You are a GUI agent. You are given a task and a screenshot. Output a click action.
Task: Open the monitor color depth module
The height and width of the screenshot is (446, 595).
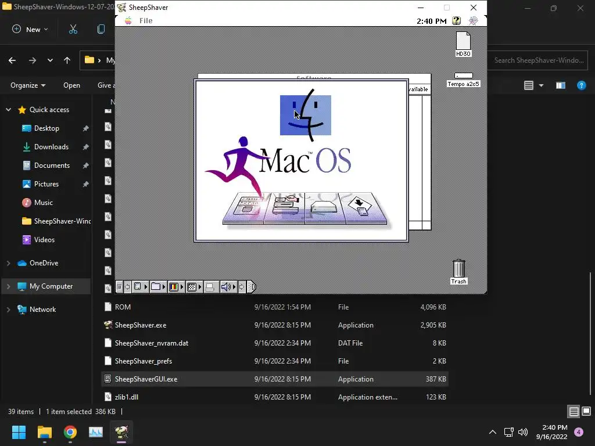pyautogui.click(x=176, y=287)
